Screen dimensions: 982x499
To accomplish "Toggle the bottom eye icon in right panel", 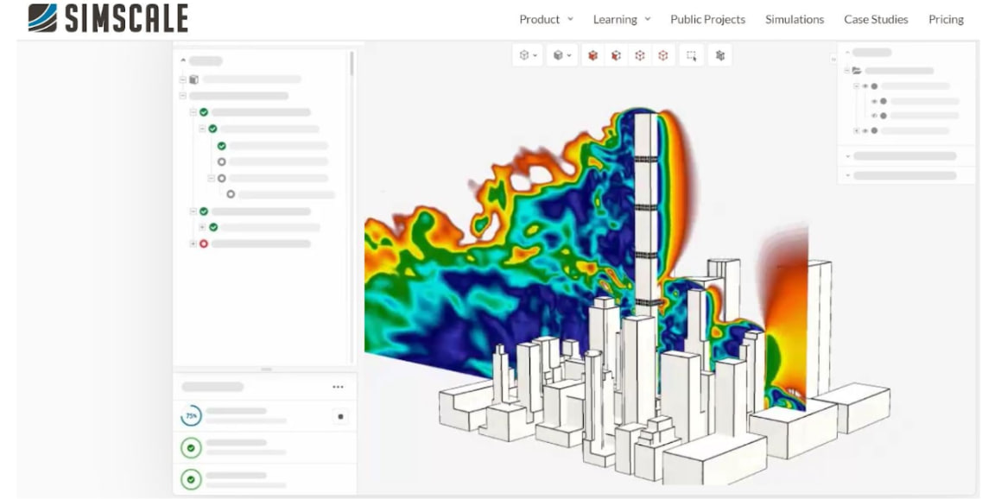I will coord(865,130).
